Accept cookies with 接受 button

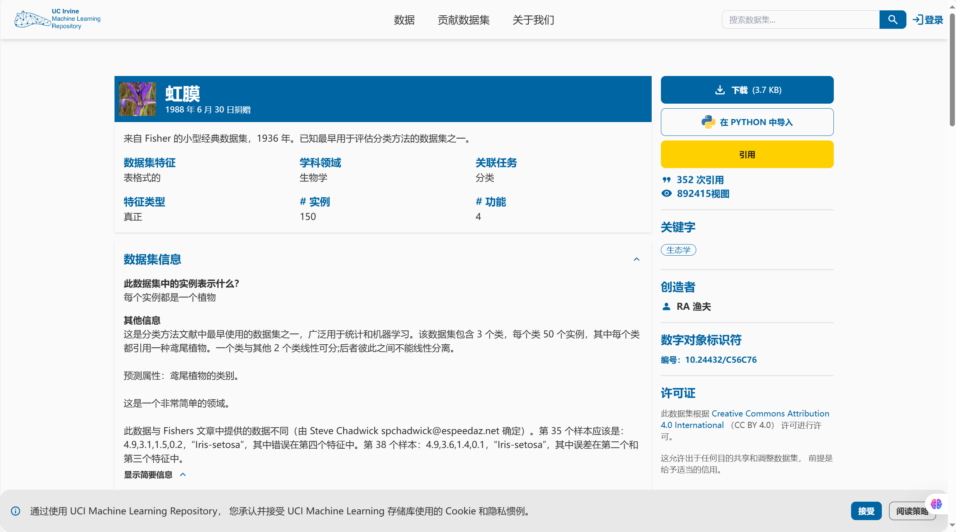pos(866,511)
